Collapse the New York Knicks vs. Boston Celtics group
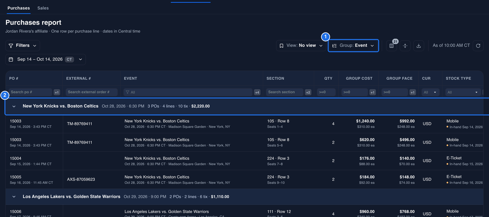Screen dimensions: 489x217 pos(14,106)
